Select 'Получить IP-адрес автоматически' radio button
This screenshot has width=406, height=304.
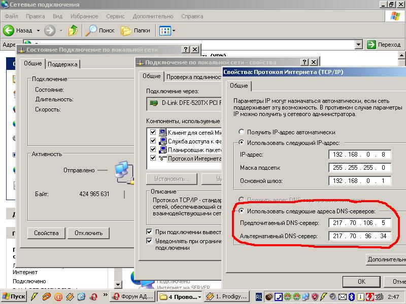click(242, 132)
